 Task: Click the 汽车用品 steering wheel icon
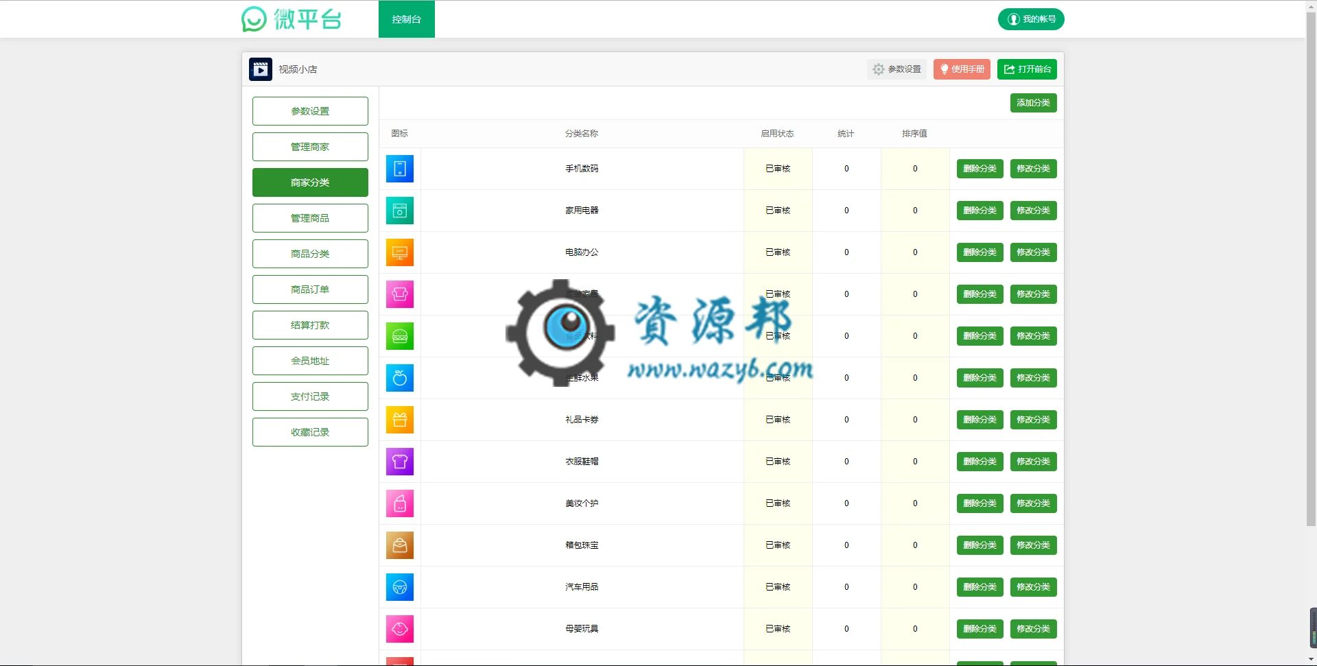[x=400, y=587]
